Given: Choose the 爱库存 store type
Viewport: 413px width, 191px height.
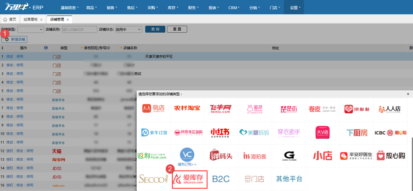Looking at the screenshot, I should (x=189, y=179).
